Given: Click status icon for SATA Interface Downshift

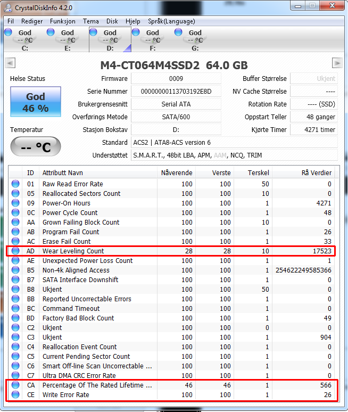Looking at the screenshot, I should [x=15, y=279].
